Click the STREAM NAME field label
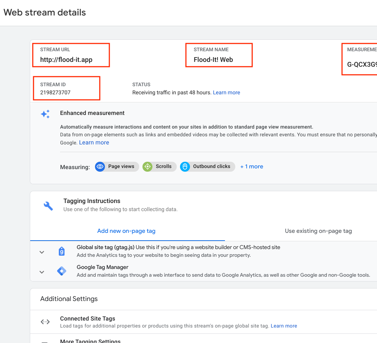Screen dimensions: 377x343 tap(211, 49)
